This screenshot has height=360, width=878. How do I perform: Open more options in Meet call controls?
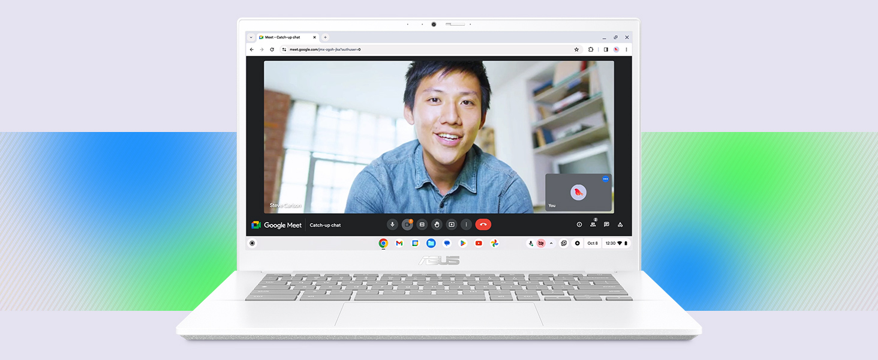point(466,224)
